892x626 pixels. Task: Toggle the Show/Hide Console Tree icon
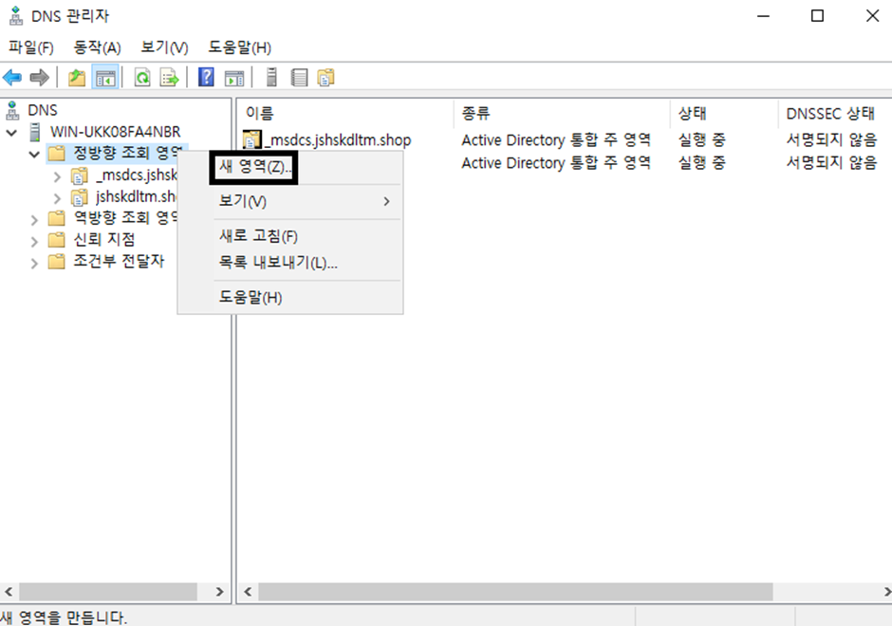(x=103, y=78)
